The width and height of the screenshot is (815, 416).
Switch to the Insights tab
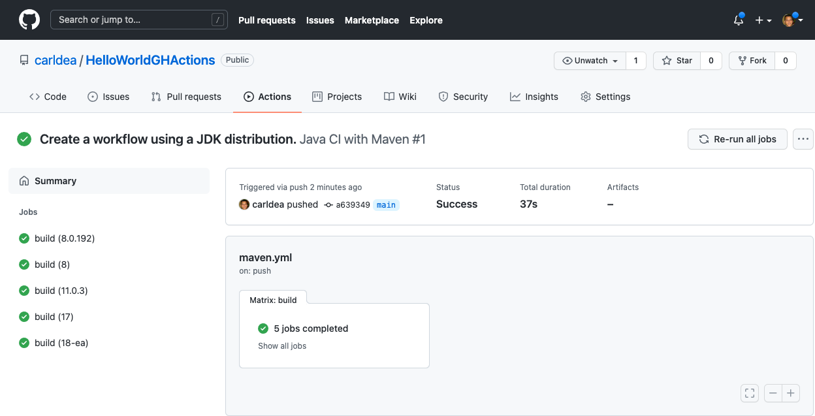coord(534,97)
